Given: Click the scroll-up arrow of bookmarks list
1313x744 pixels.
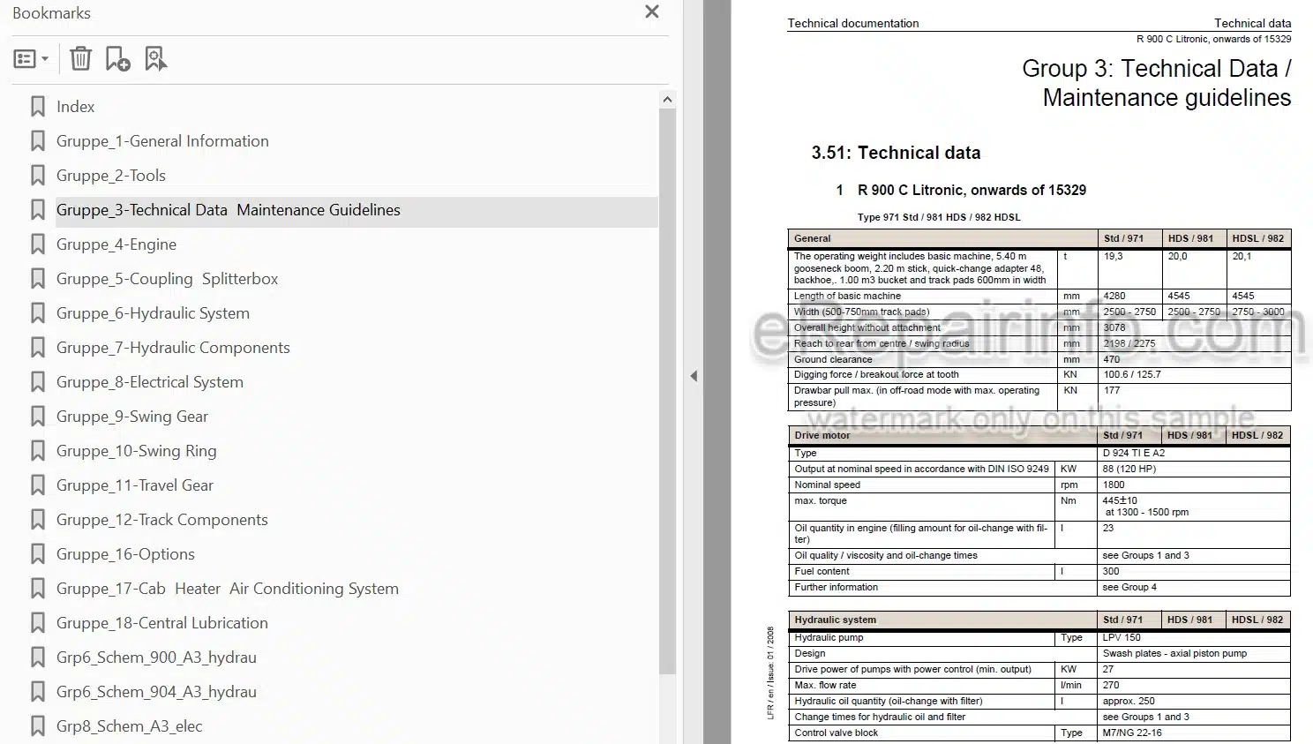Looking at the screenshot, I should pos(667,100).
